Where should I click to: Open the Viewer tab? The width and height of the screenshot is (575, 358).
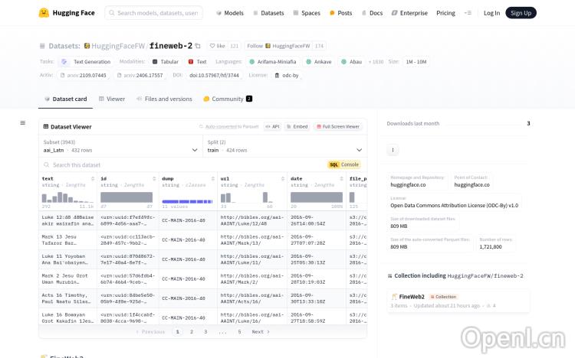point(112,99)
